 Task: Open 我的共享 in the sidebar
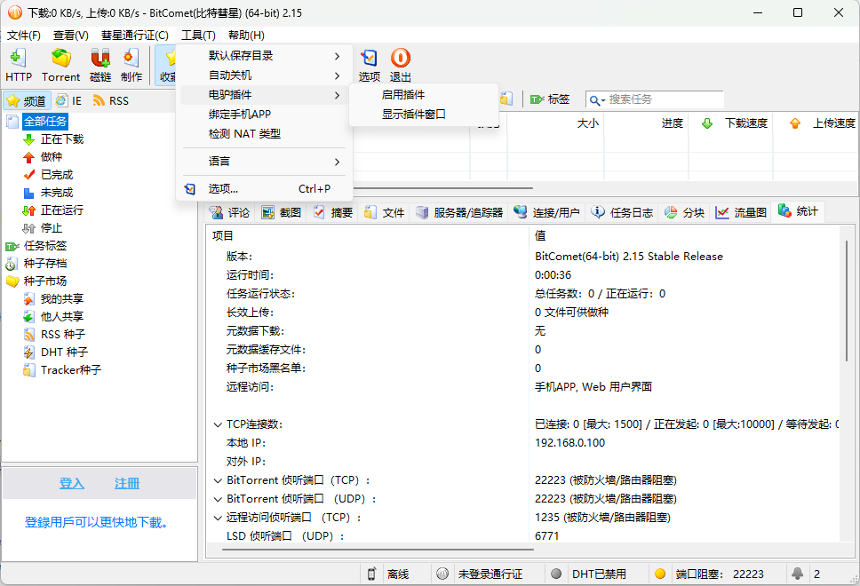[53, 298]
